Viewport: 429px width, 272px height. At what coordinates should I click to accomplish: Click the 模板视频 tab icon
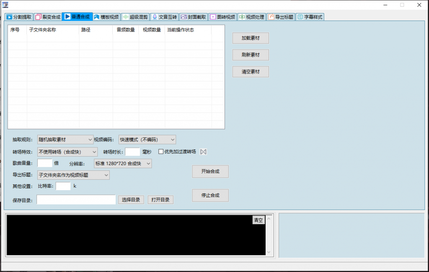pos(96,17)
